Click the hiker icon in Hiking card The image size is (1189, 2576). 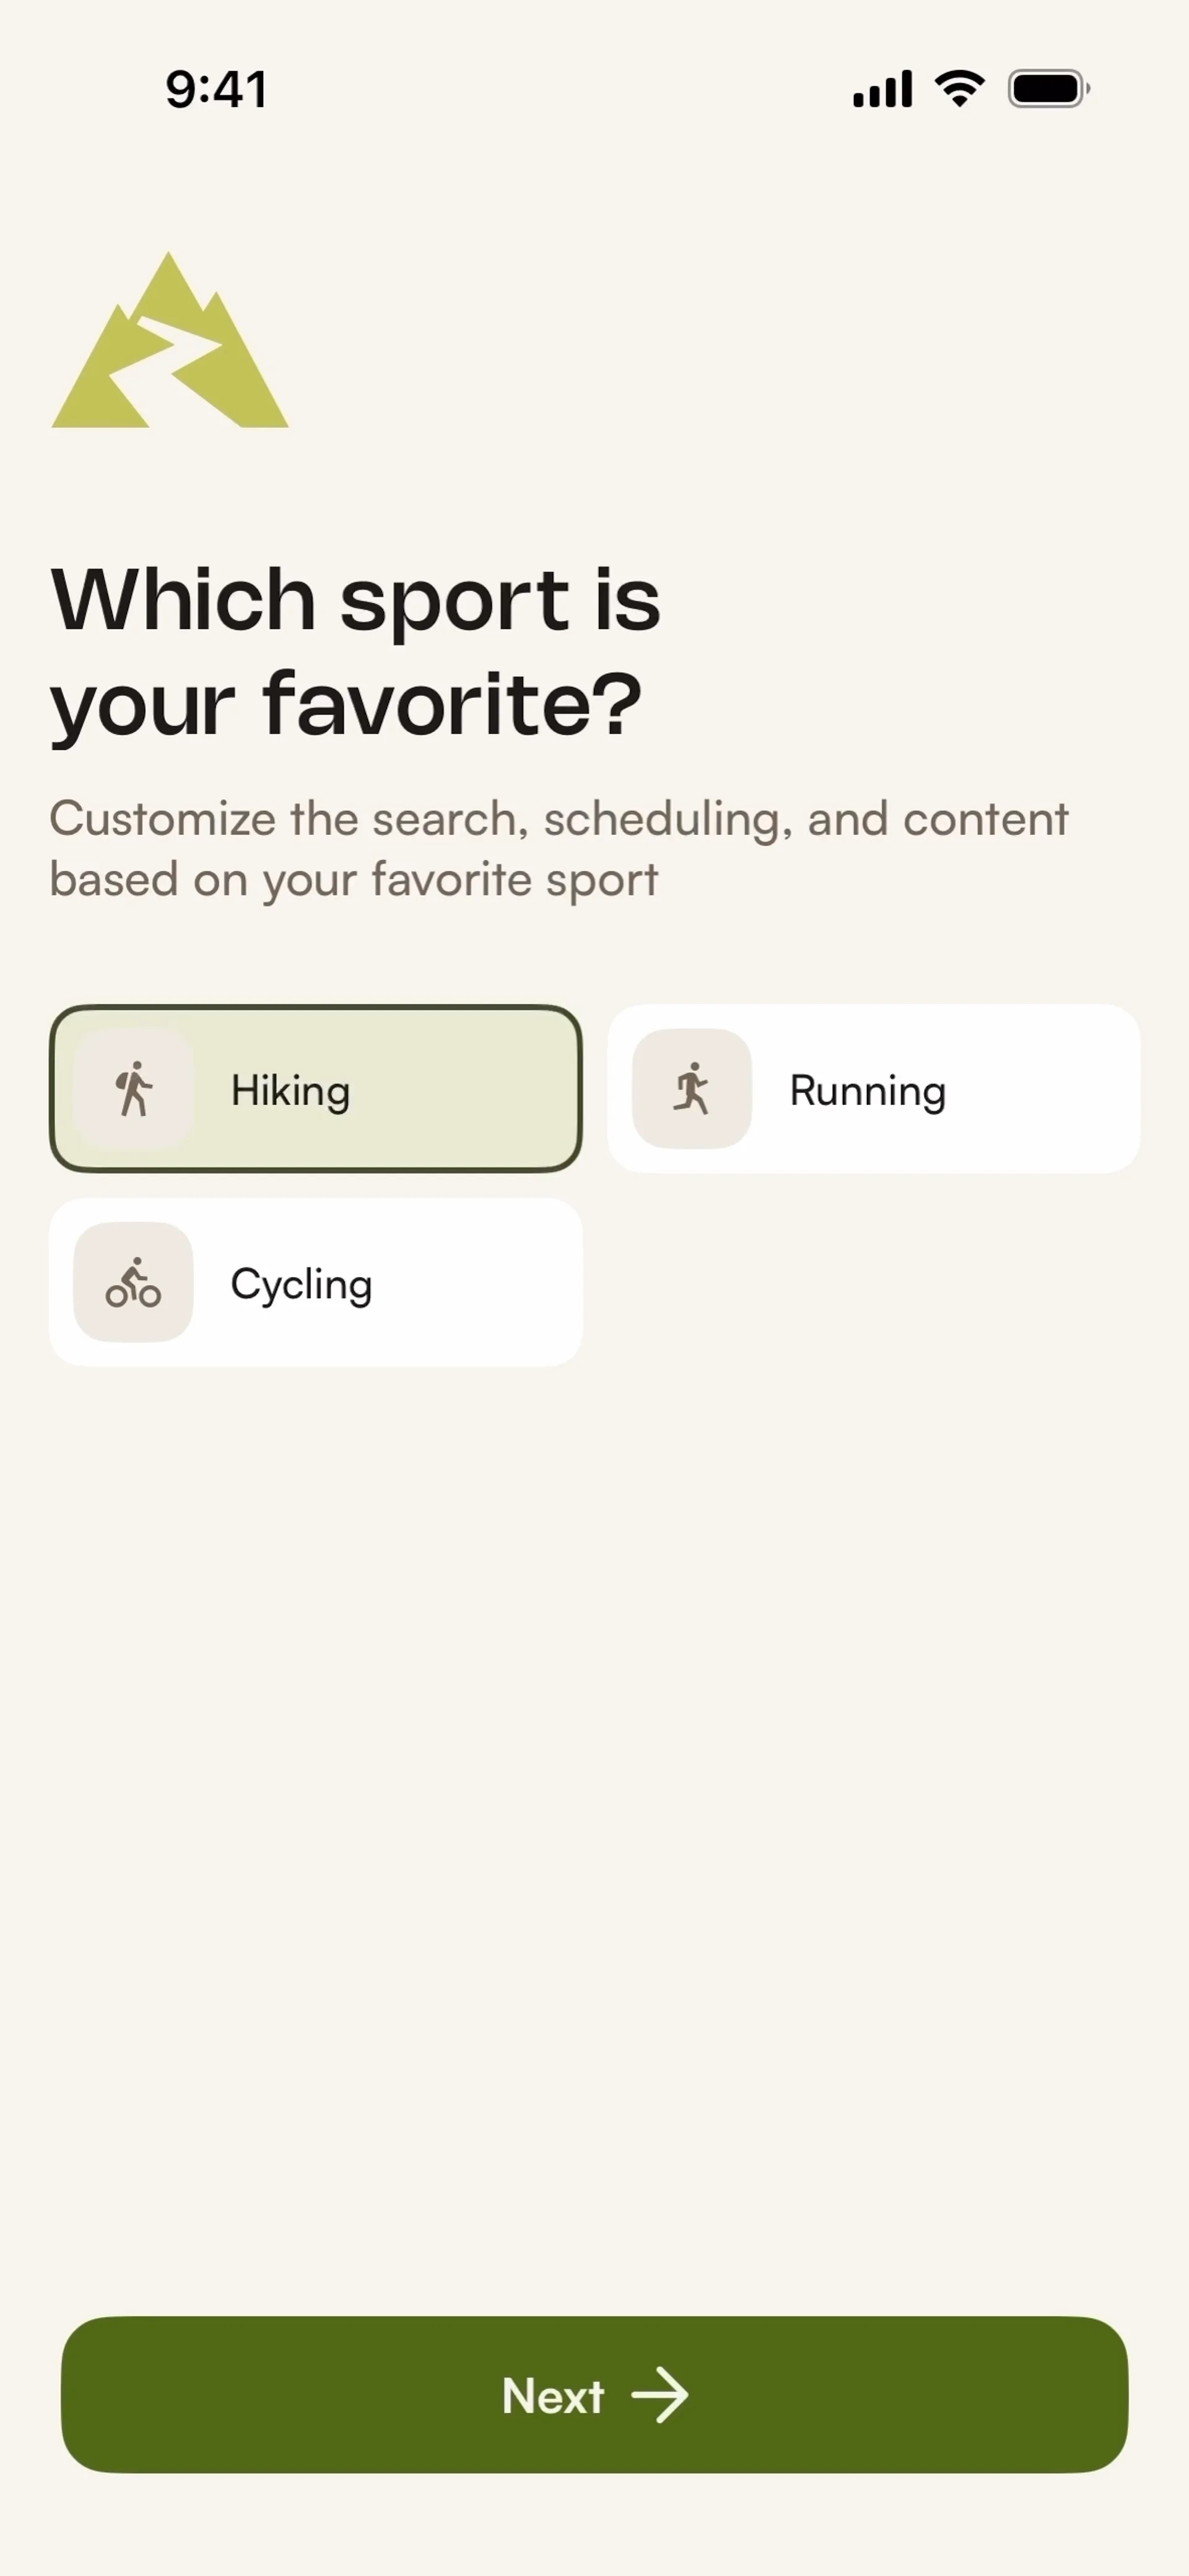pos(133,1089)
